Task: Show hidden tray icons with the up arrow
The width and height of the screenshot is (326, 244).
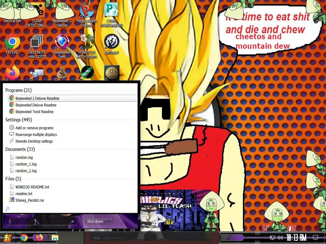Action: (x=265, y=238)
